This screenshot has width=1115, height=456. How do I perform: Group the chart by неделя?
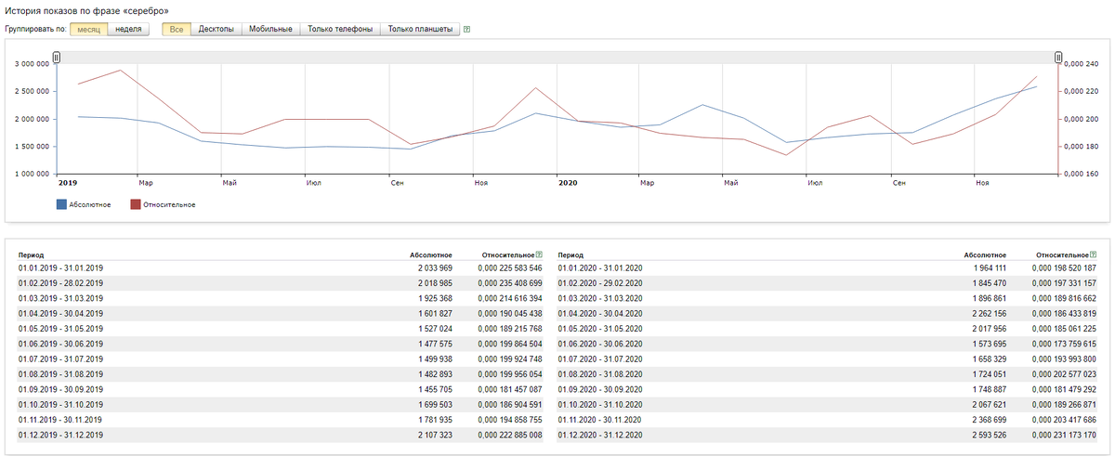[129, 29]
